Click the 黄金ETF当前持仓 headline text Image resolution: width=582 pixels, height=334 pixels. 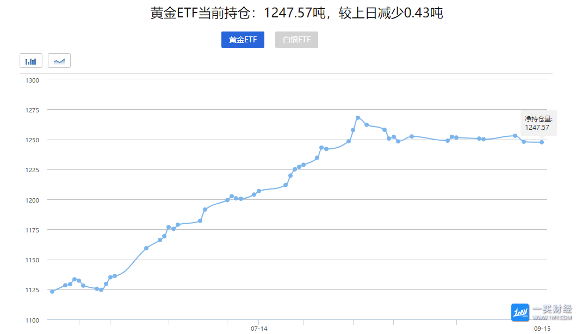(x=296, y=13)
